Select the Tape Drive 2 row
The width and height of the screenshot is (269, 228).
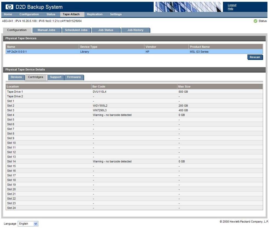[x=134, y=96]
